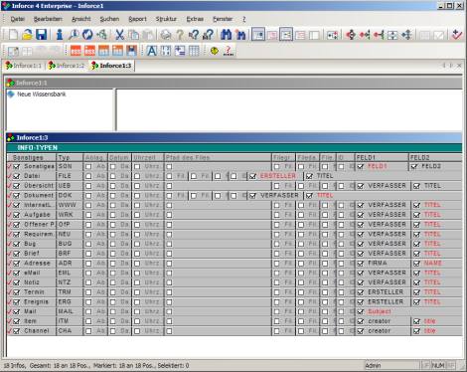Click the Inforce1:3 pane title bar
The height and width of the screenshot is (372, 467).
click(233, 137)
